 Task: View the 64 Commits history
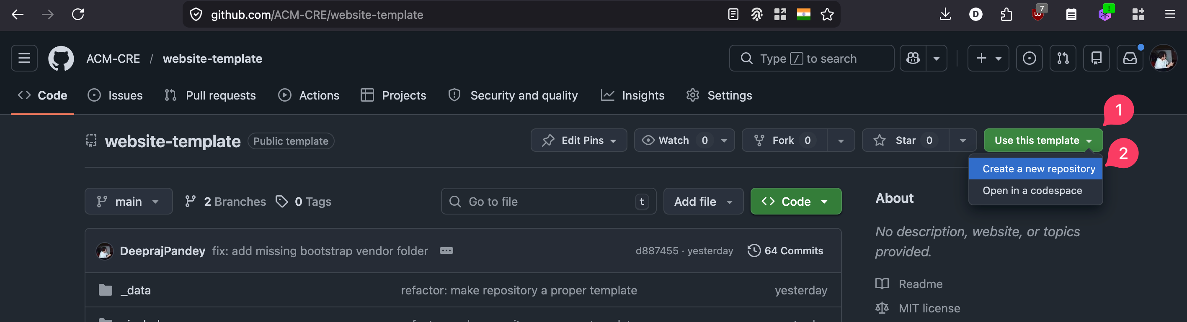785,251
